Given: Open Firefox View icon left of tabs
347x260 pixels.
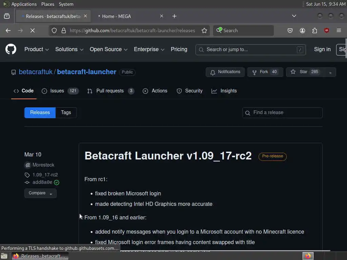Looking at the screenshot, I should pos(7,16).
